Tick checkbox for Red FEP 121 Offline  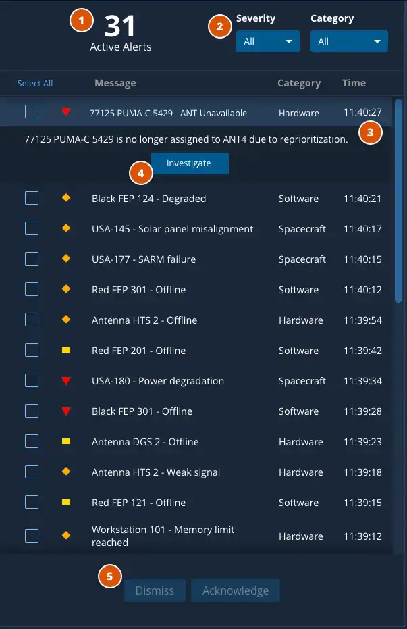[32, 502]
